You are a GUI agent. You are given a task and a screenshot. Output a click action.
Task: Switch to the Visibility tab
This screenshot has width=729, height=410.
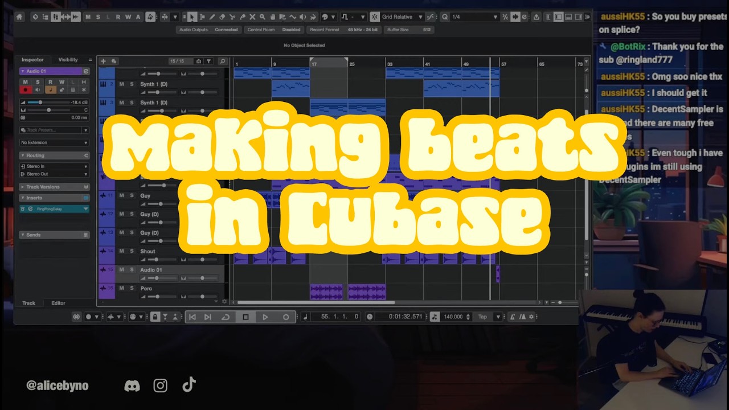tap(68, 60)
